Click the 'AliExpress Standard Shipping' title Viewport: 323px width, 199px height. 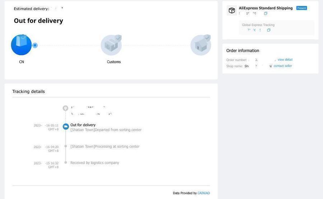[x=266, y=8]
